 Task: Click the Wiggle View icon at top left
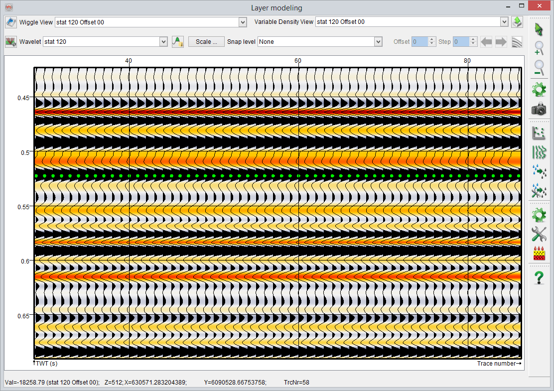[x=11, y=22]
